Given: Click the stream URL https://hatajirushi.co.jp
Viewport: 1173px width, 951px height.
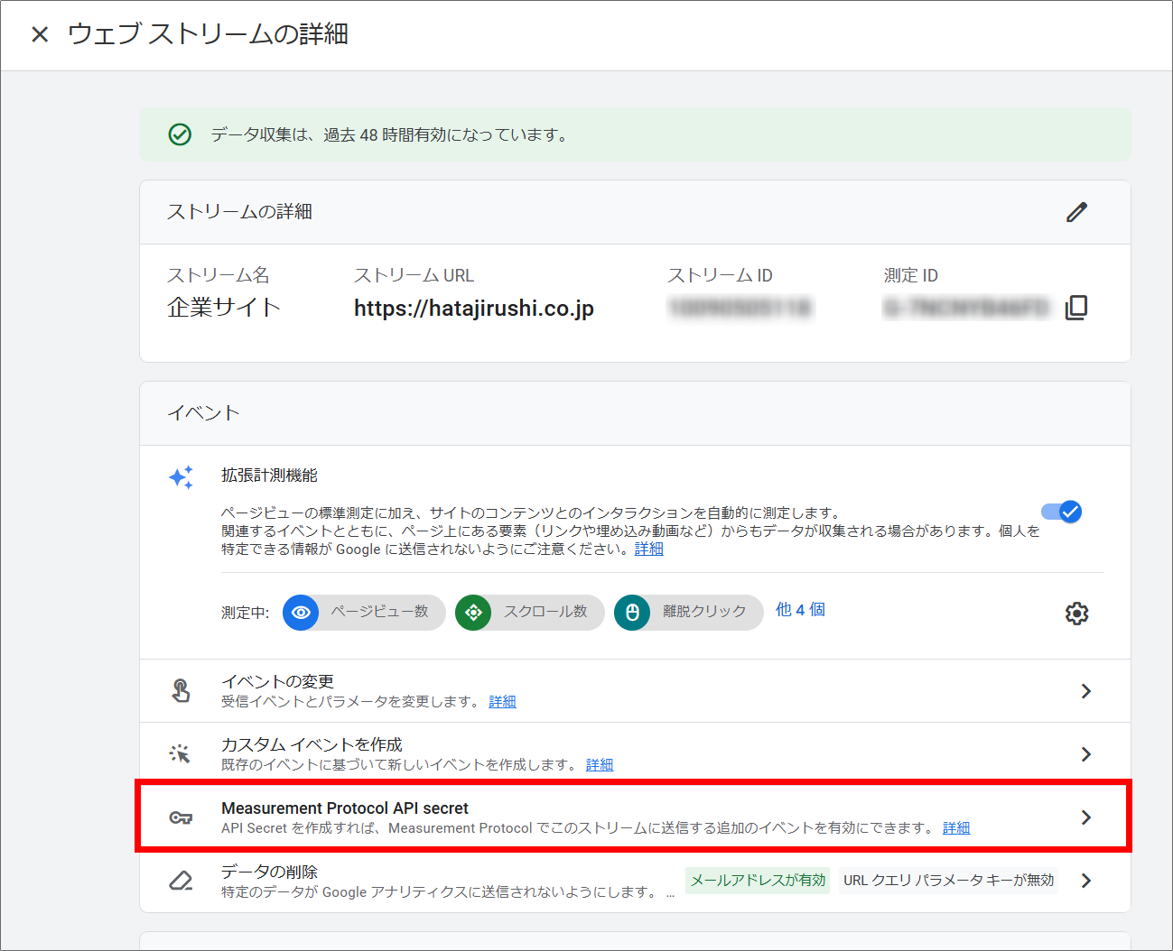Looking at the screenshot, I should point(473,309).
